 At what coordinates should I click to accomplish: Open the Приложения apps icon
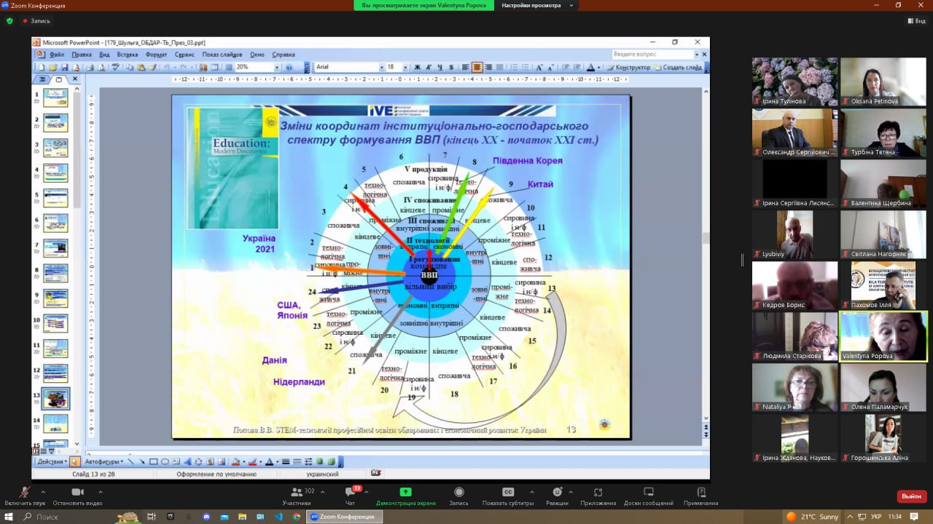pyautogui.click(x=598, y=492)
